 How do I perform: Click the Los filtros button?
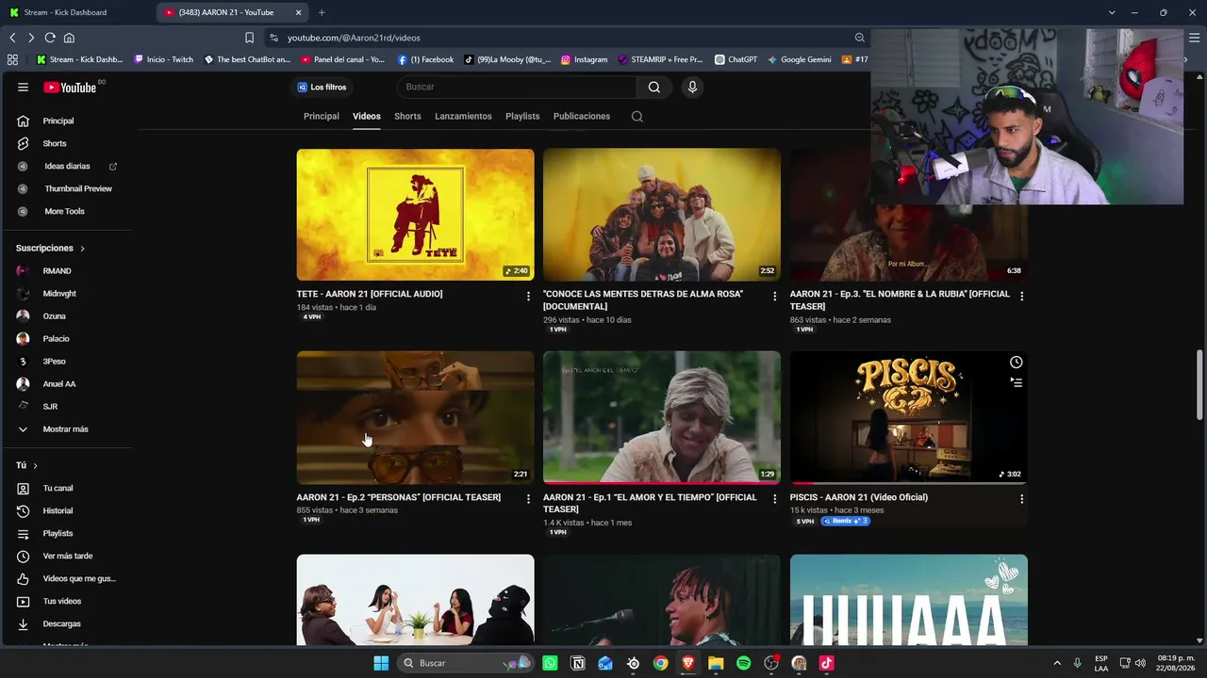[x=322, y=88]
